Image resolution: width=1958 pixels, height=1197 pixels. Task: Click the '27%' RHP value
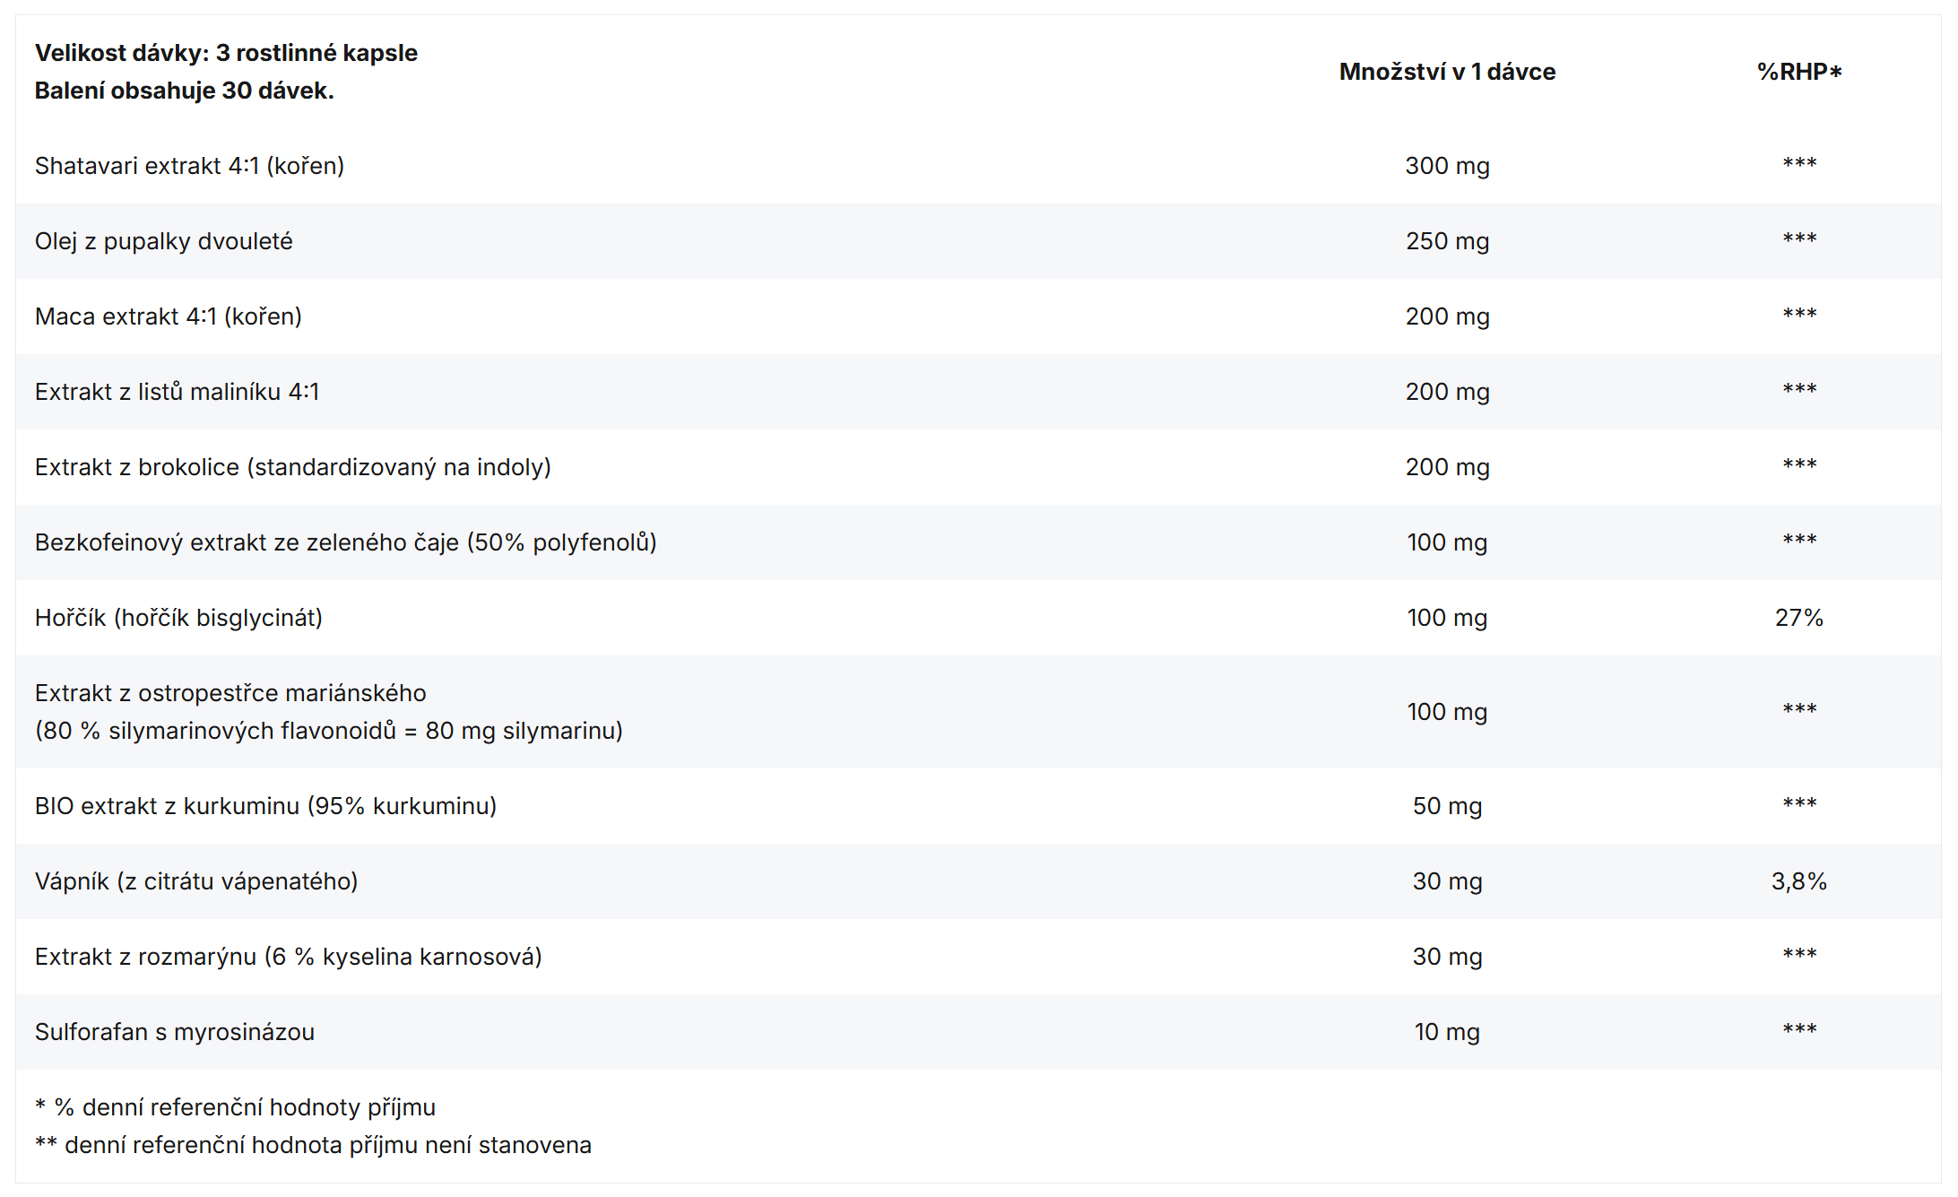pos(1798,618)
